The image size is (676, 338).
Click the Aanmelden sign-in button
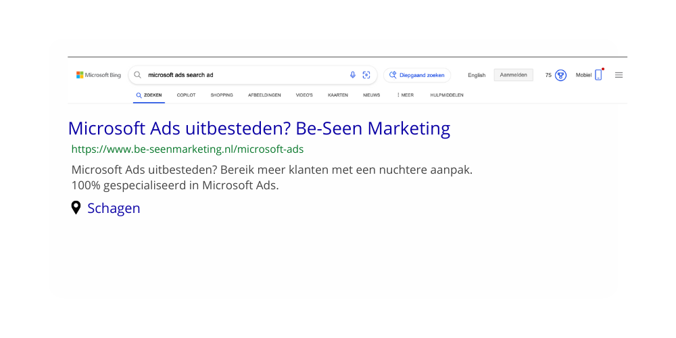514,75
